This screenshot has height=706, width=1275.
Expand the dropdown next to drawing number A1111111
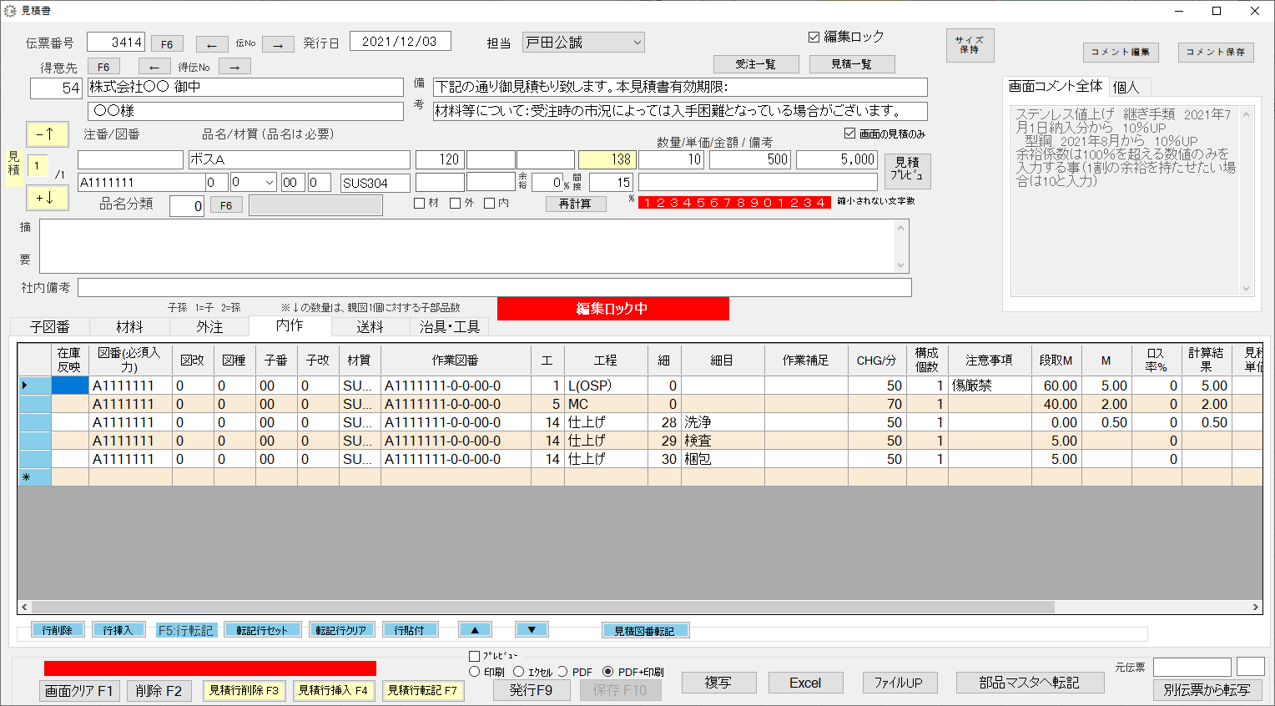pos(269,183)
